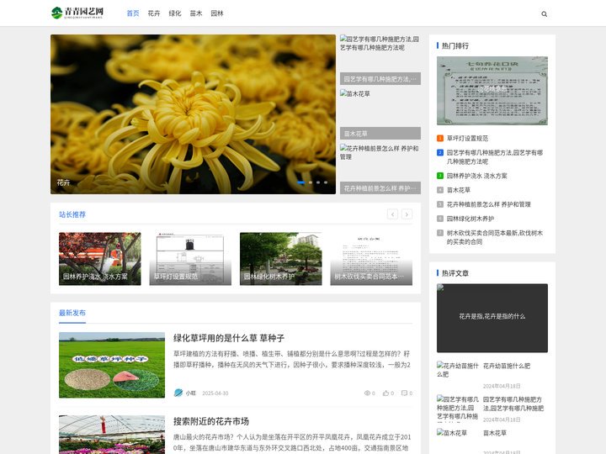This screenshot has width=606, height=454.
Task: Open the yellow chrysanthemum banner image
Action: pyautogui.click(x=193, y=114)
